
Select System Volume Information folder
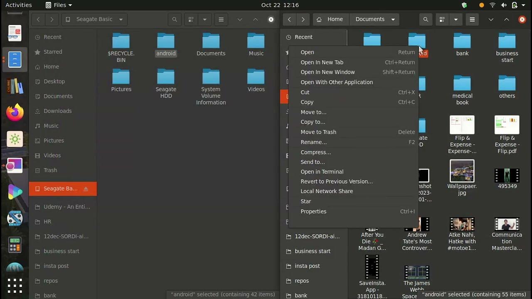coord(211,87)
